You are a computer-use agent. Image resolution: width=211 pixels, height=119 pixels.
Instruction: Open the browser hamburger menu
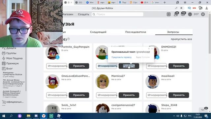point(185,2)
